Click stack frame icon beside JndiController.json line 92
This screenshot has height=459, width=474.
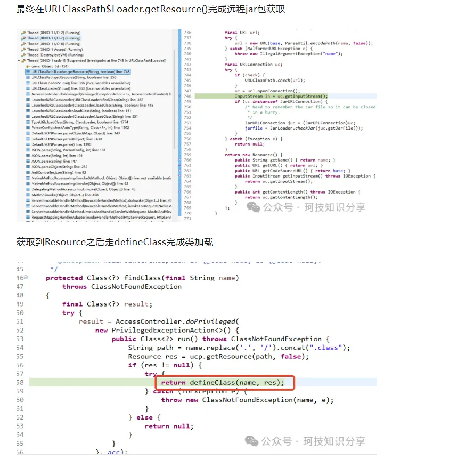point(28,173)
